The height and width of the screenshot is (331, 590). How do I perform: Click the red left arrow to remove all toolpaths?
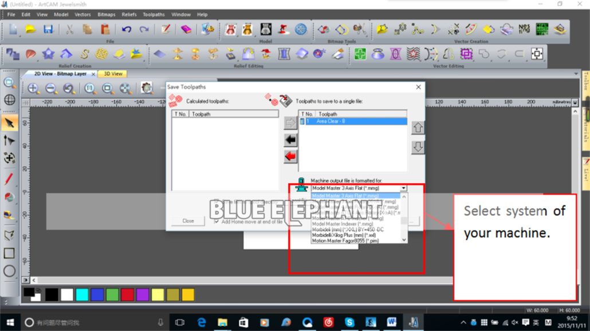point(290,156)
